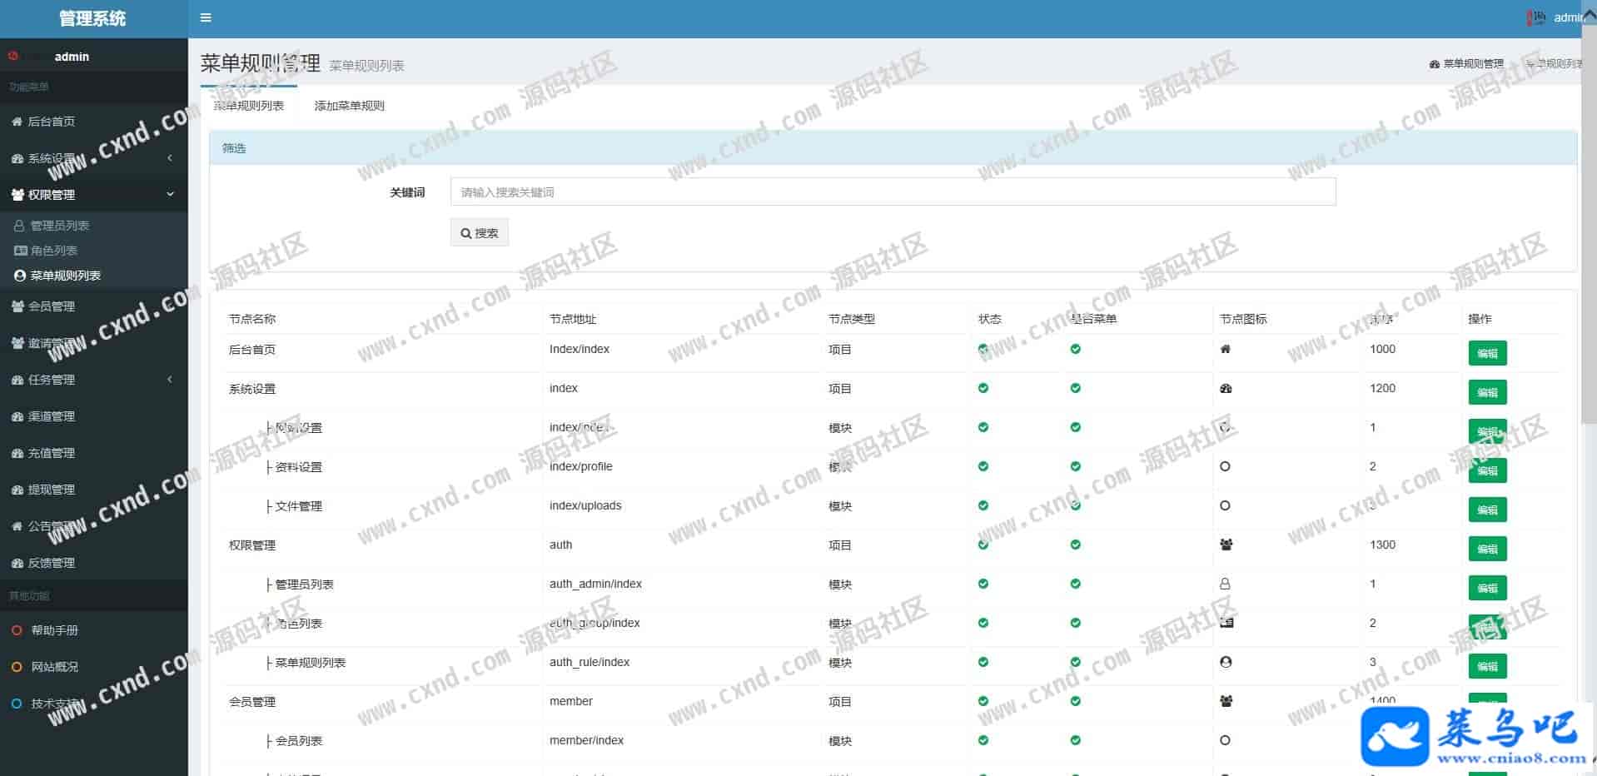
Task: Click the user icon next to 菜单规则列表 in sidebar
Action: 20,276
